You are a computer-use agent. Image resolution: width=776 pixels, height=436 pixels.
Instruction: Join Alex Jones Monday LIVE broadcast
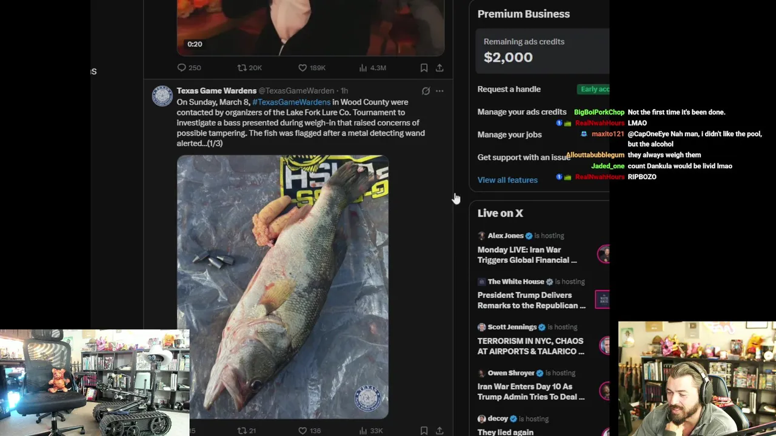coord(527,255)
